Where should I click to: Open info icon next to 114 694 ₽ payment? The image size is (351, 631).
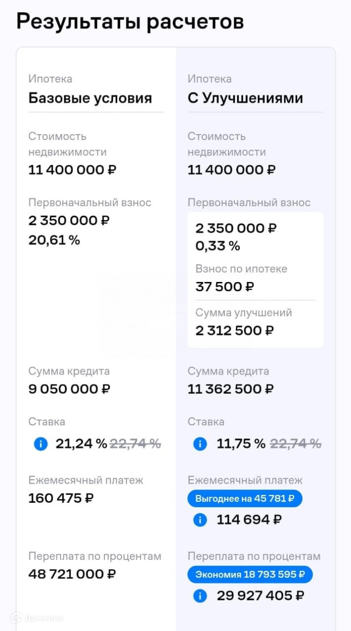(x=200, y=520)
